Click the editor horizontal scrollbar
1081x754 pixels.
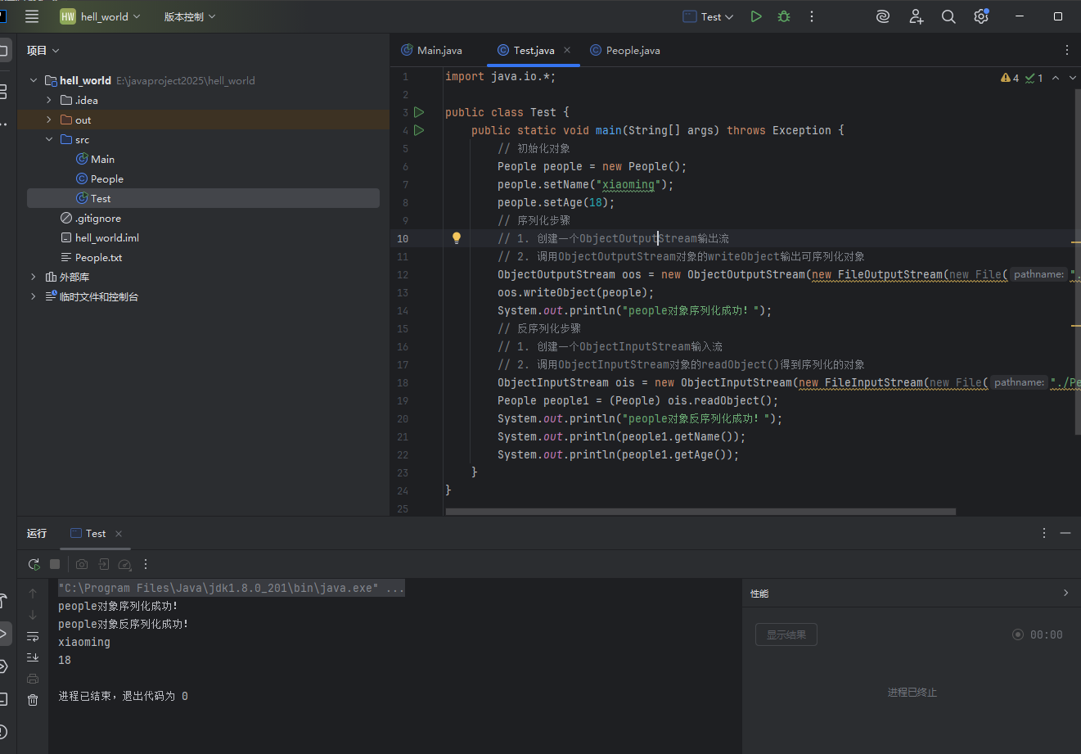coord(700,512)
